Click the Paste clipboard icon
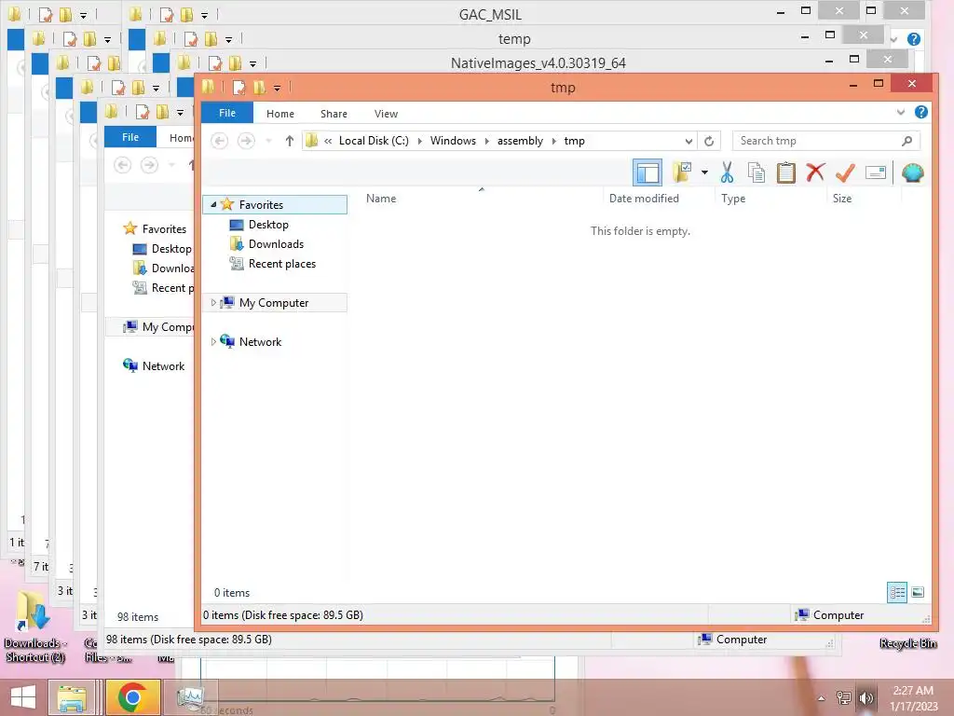The image size is (954, 716). pos(786,172)
